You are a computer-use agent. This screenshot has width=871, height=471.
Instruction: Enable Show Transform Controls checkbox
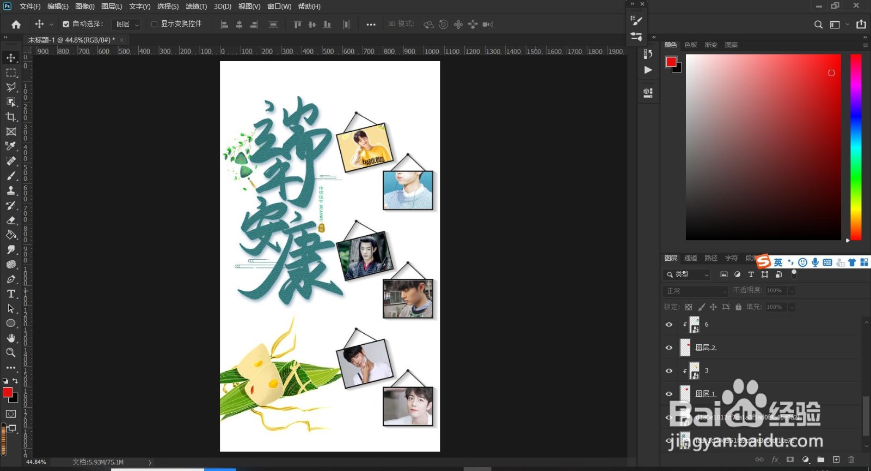coord(154,24)
